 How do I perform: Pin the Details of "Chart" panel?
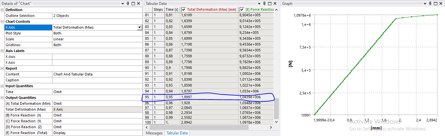tap(127, 3)
